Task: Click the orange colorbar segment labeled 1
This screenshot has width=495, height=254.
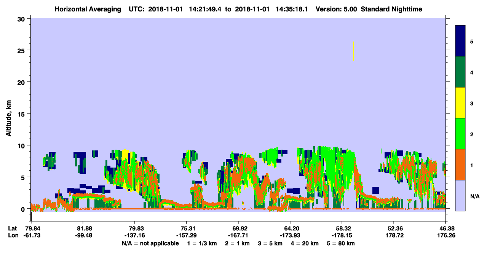Action: click(x=460, y=165)
